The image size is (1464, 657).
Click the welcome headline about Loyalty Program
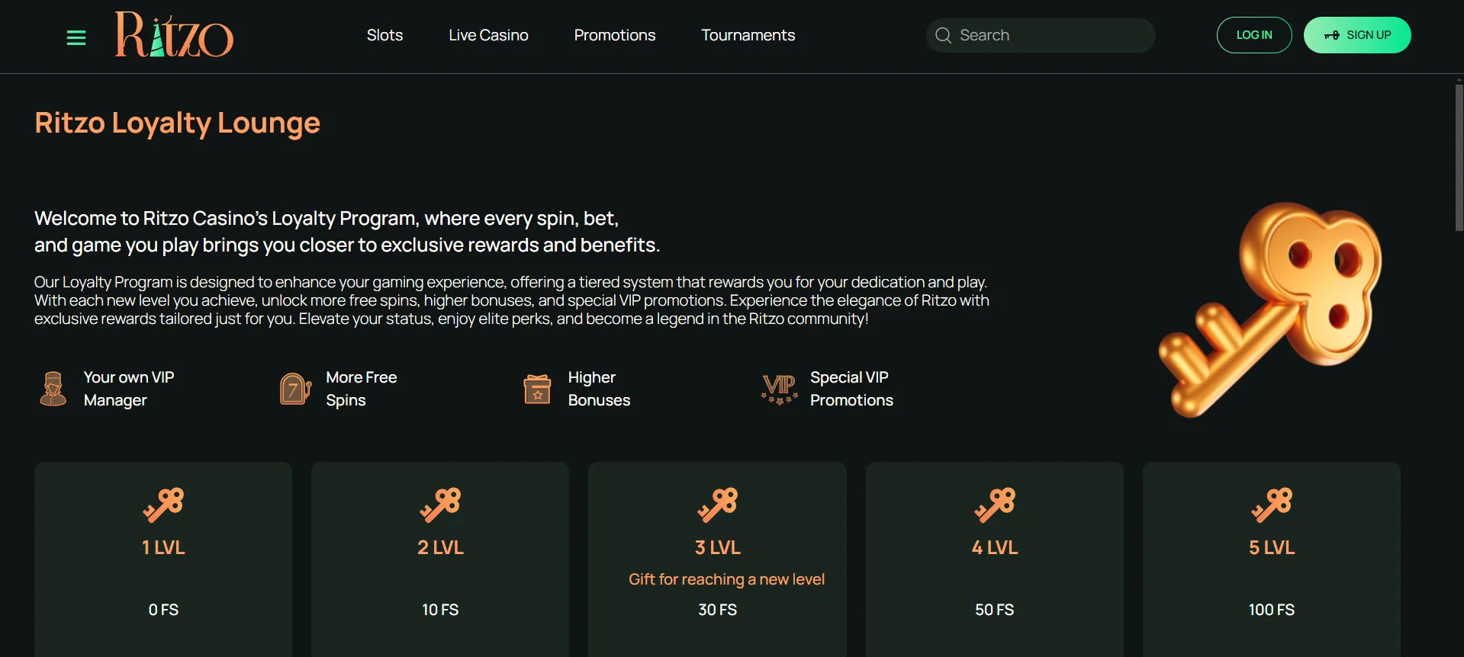347,232
